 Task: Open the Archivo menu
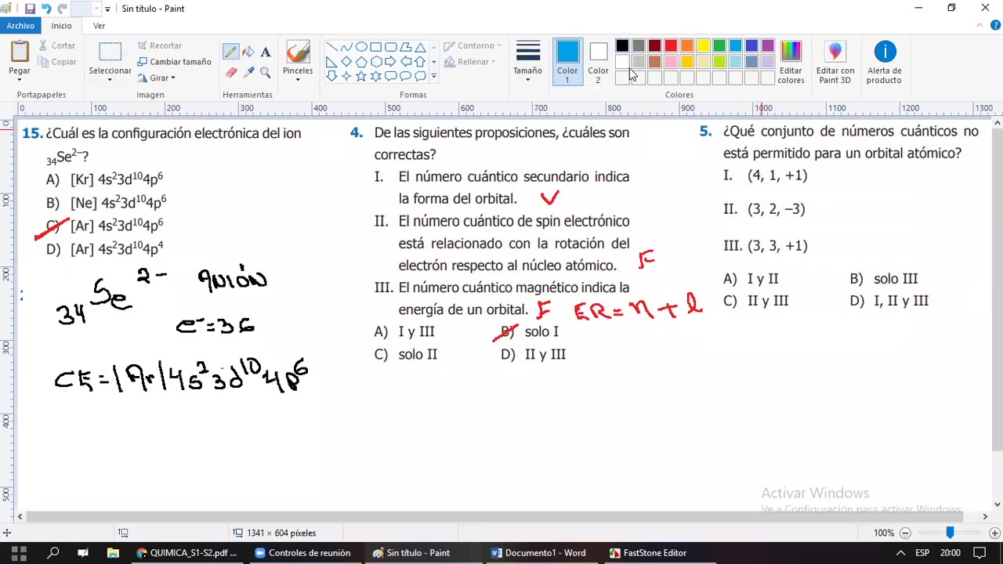pyautogui.click(x=20, y=26)
